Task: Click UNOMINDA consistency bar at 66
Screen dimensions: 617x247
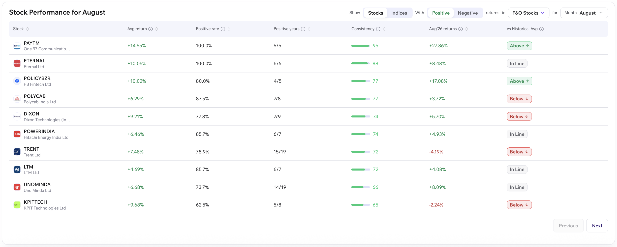Action: [x=361, y=187]
